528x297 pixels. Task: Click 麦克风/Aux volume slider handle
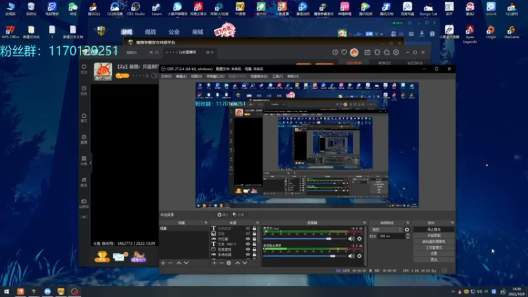coord(329,239)
